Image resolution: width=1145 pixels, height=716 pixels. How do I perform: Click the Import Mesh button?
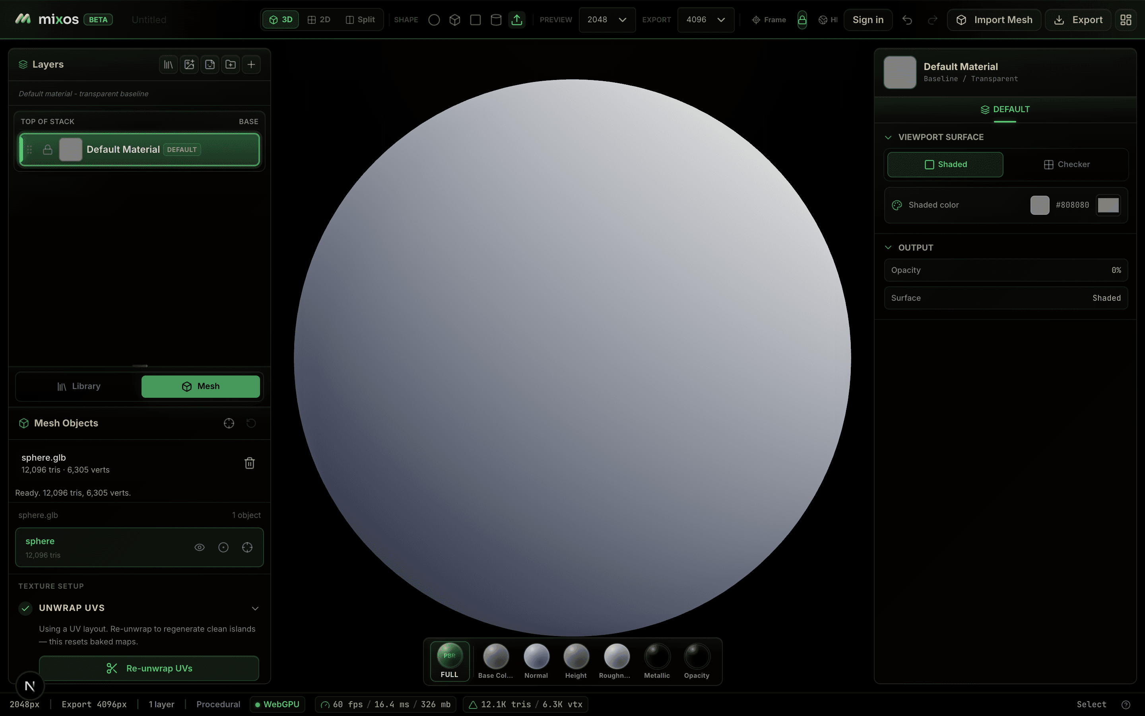point(994,20)
